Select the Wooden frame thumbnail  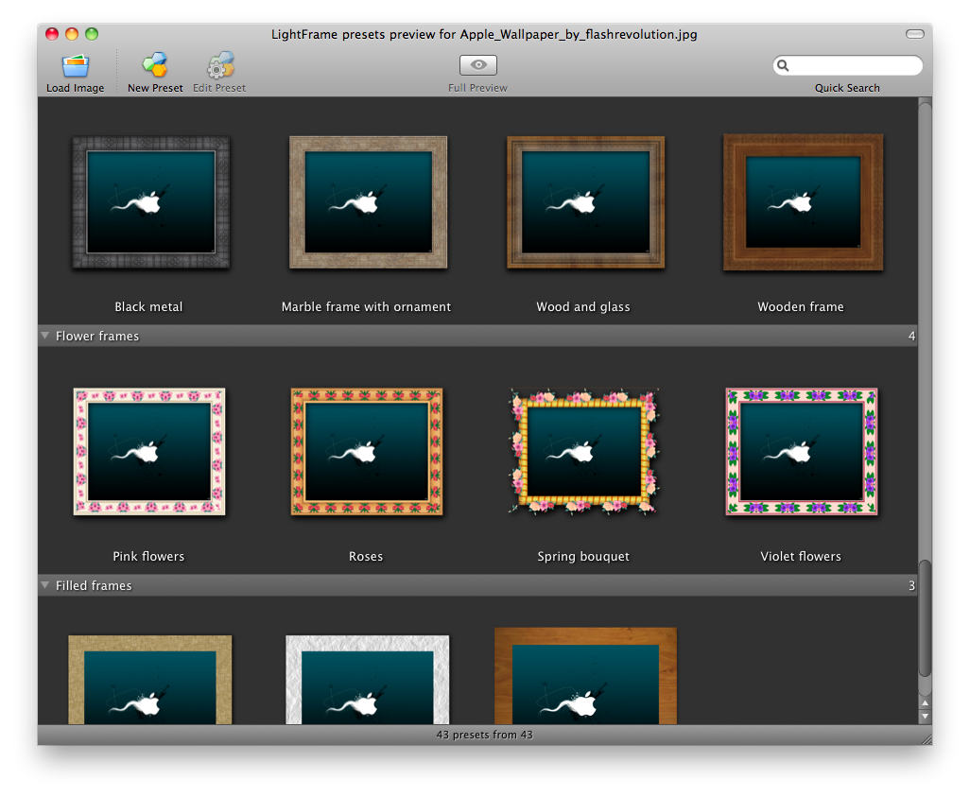(x=803, y=202)
